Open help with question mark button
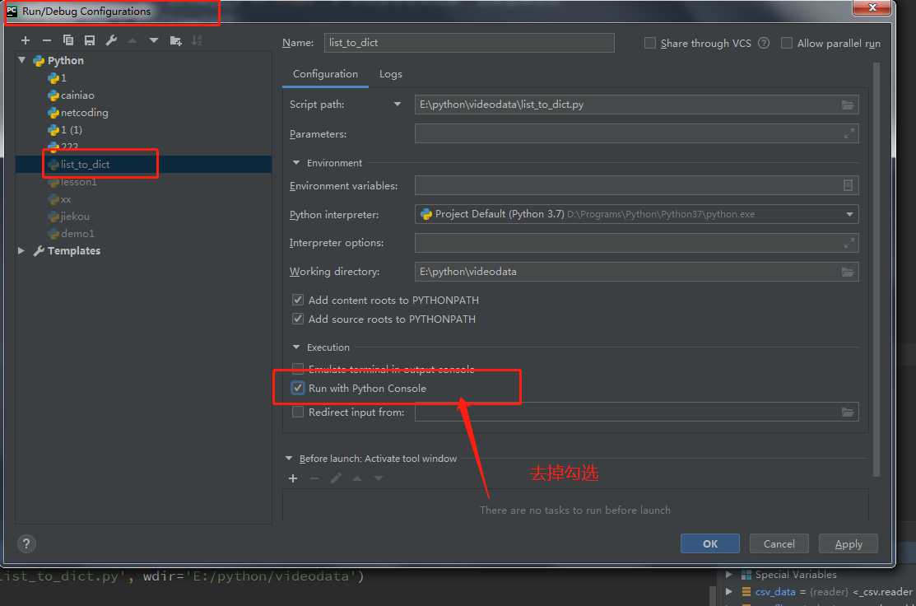The height and width of the screenshot is (606, 916). (x=26, y=544)
